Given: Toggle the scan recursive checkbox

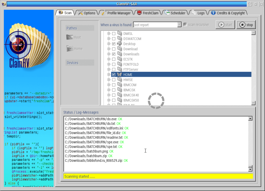Looking at the screenshot, I should [x=185, y=25].
